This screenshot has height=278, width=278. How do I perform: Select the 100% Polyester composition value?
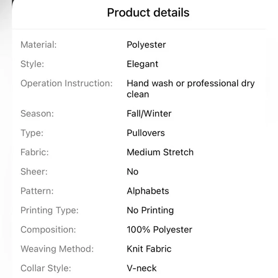coord(160,230)
